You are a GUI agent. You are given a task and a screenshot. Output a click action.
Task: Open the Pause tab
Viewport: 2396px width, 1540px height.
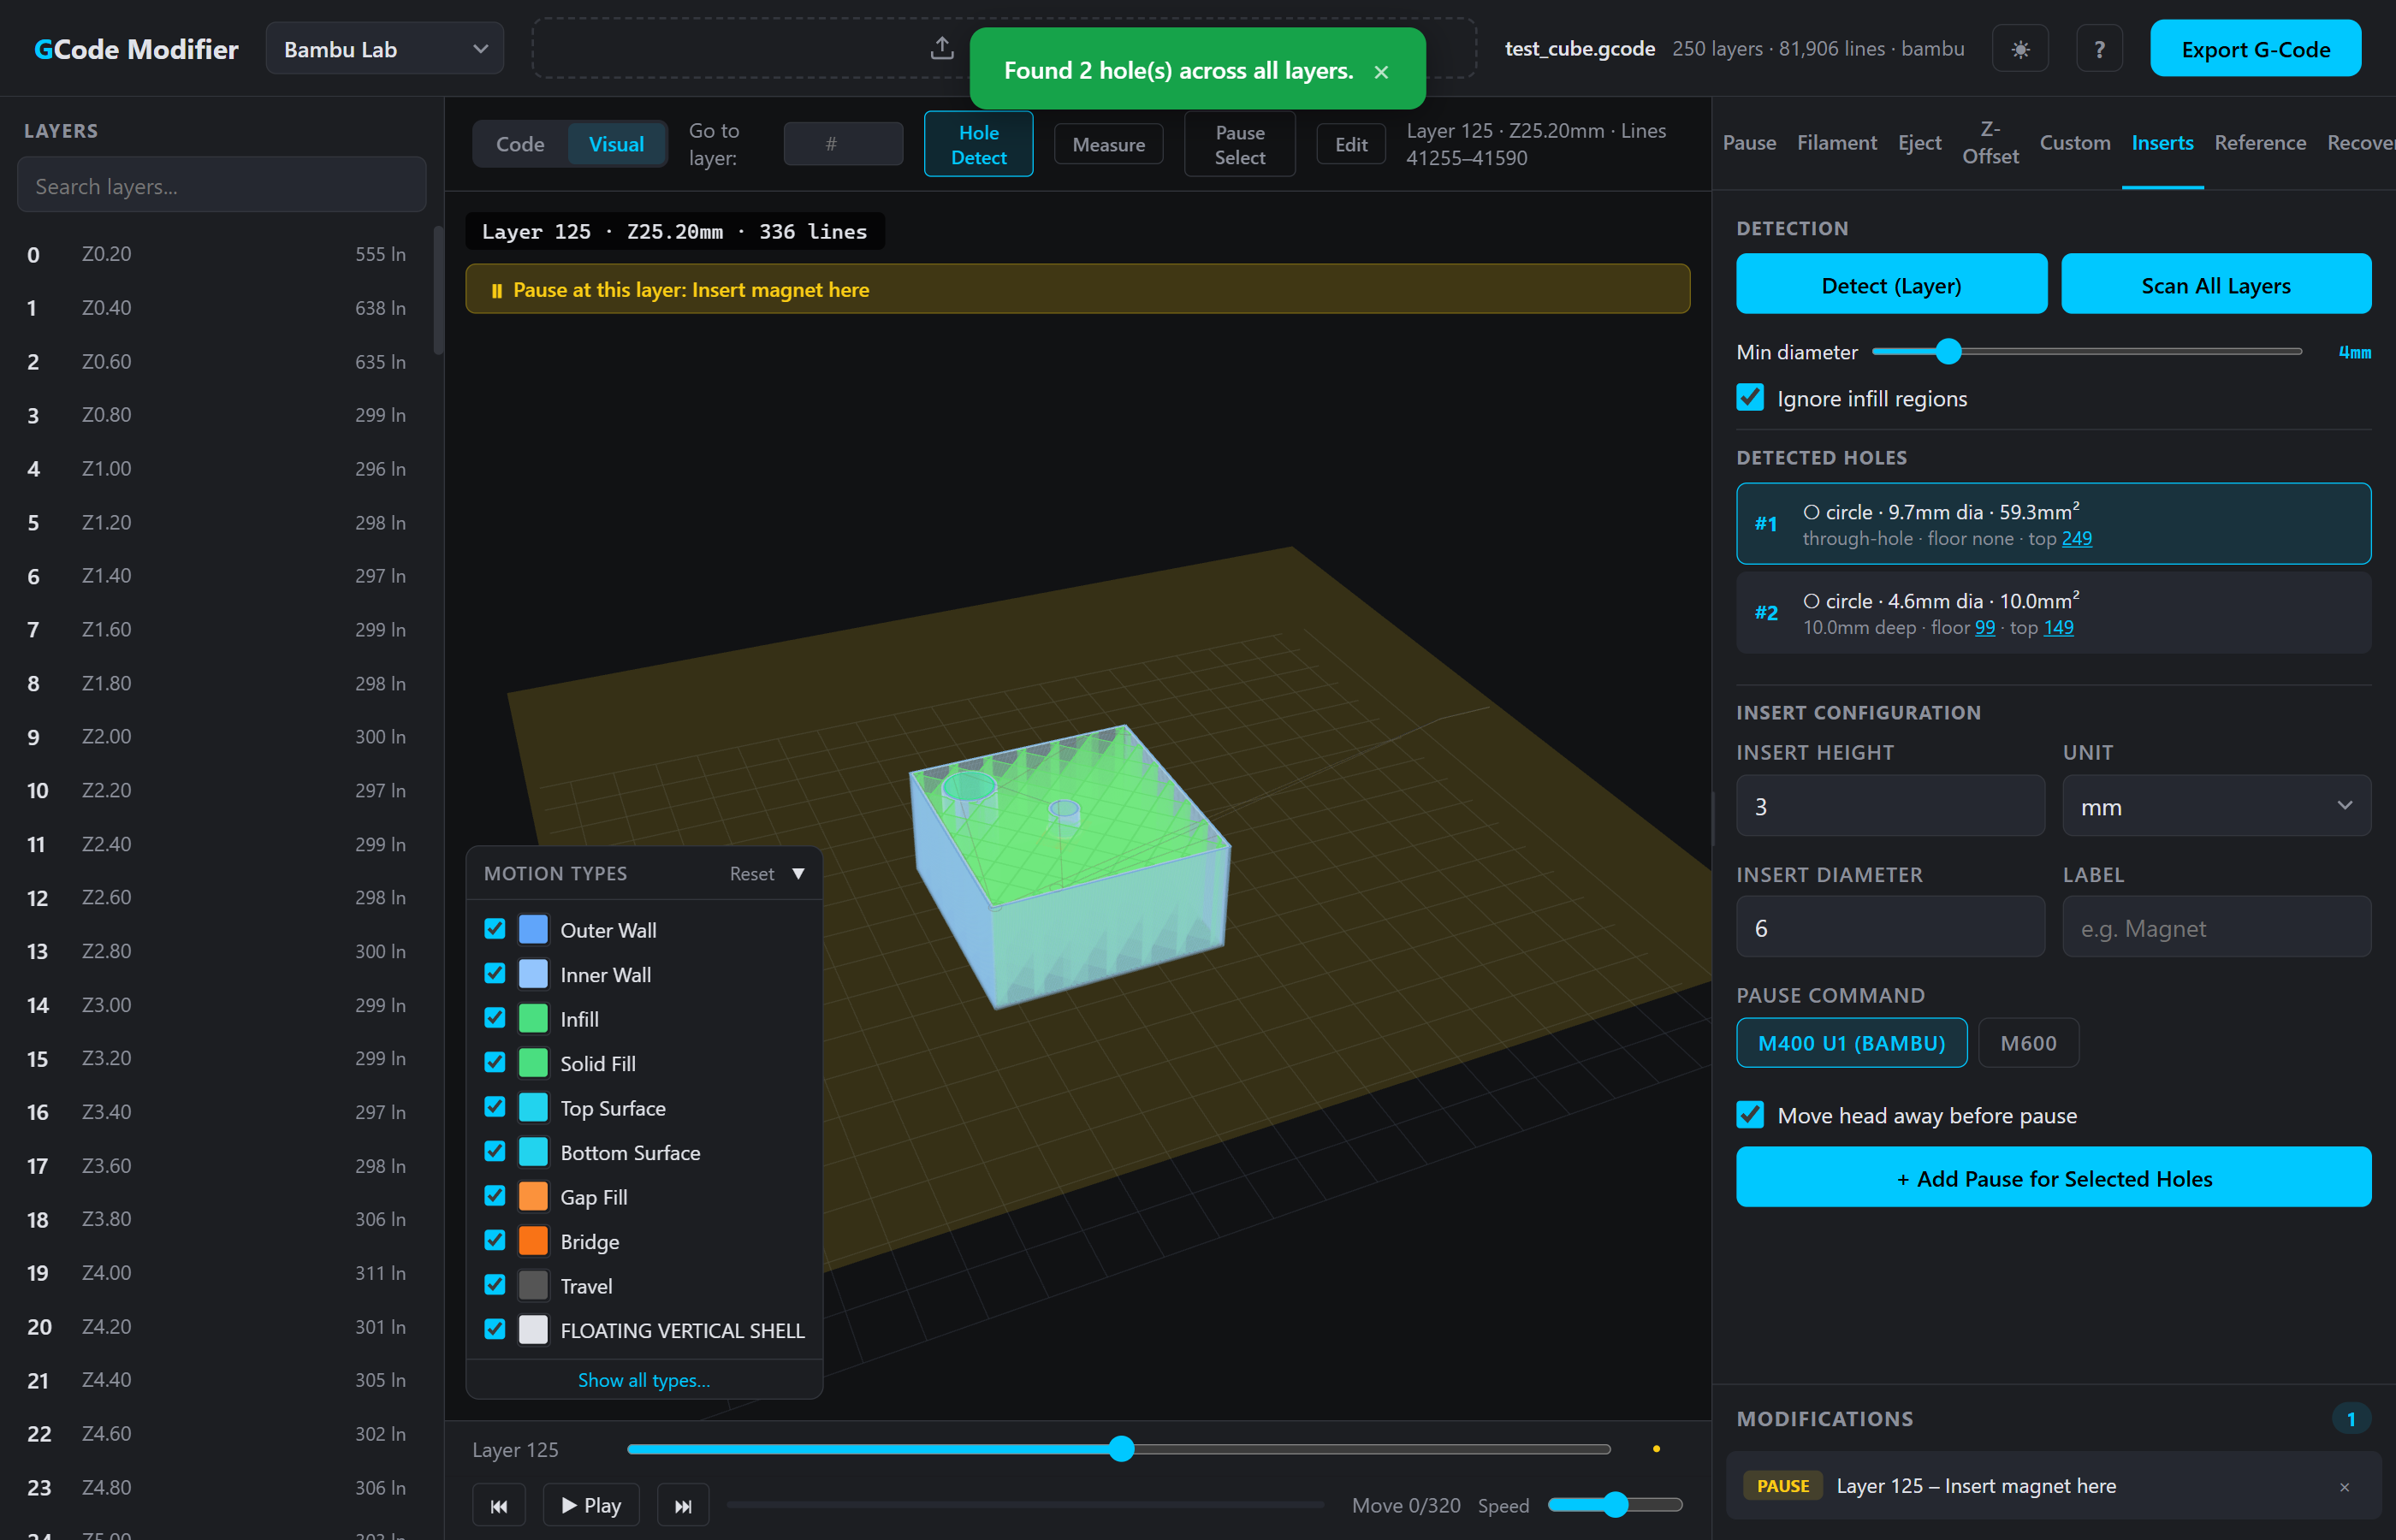pyautogui.click(x=1749, y=143)
